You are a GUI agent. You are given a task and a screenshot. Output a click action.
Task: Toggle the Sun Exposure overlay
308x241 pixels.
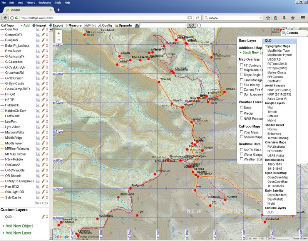241,94
